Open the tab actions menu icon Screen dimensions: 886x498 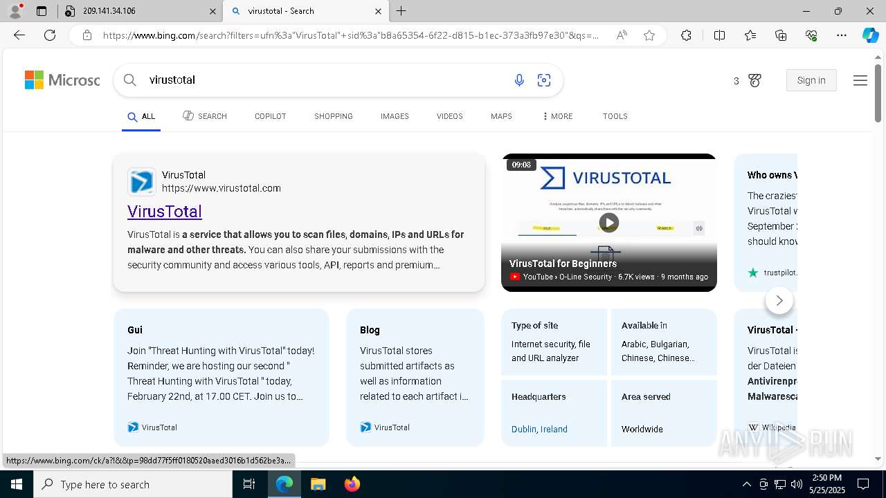42,11
